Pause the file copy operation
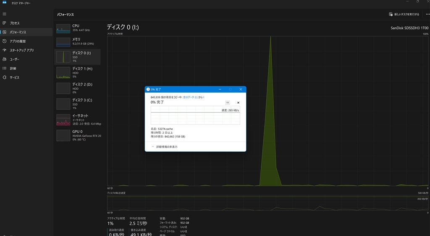 (227, 102)
